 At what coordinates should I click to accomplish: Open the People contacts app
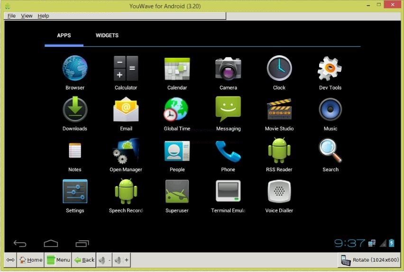[x=177, y=151]
